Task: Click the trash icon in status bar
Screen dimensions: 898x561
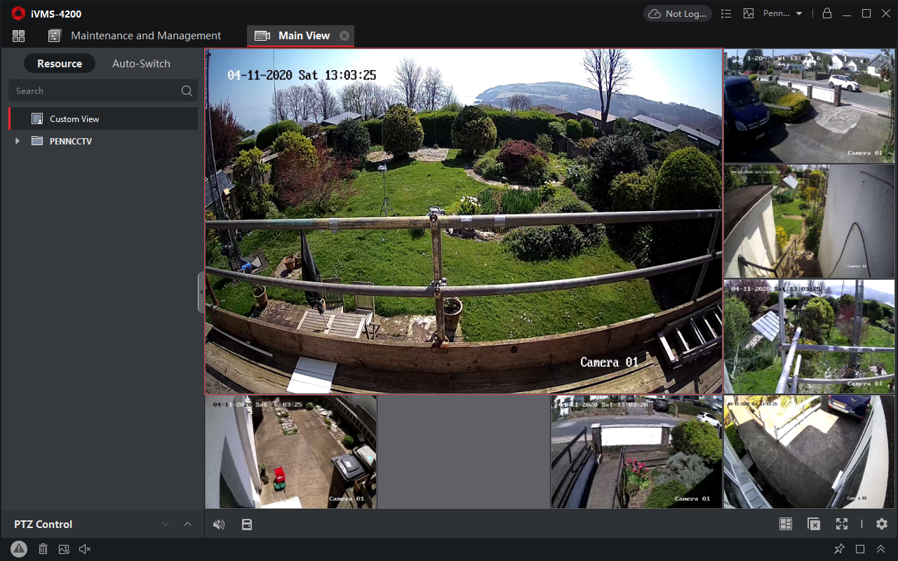Action: (x=43, y=549)
